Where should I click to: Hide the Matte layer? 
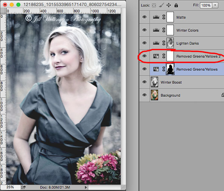[144, 17]
